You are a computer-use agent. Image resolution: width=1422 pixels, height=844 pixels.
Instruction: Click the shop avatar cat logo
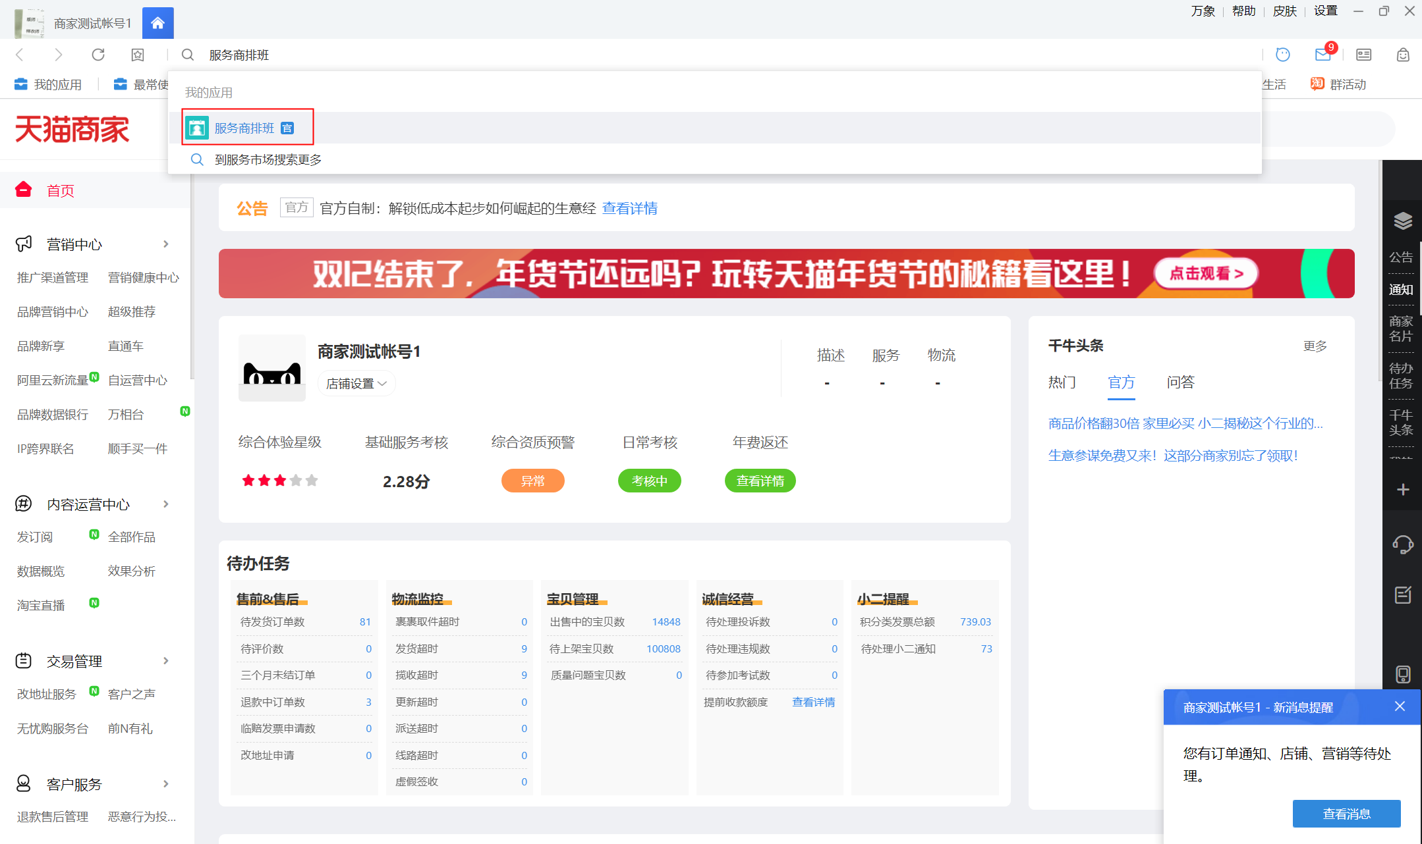(272, 368)
